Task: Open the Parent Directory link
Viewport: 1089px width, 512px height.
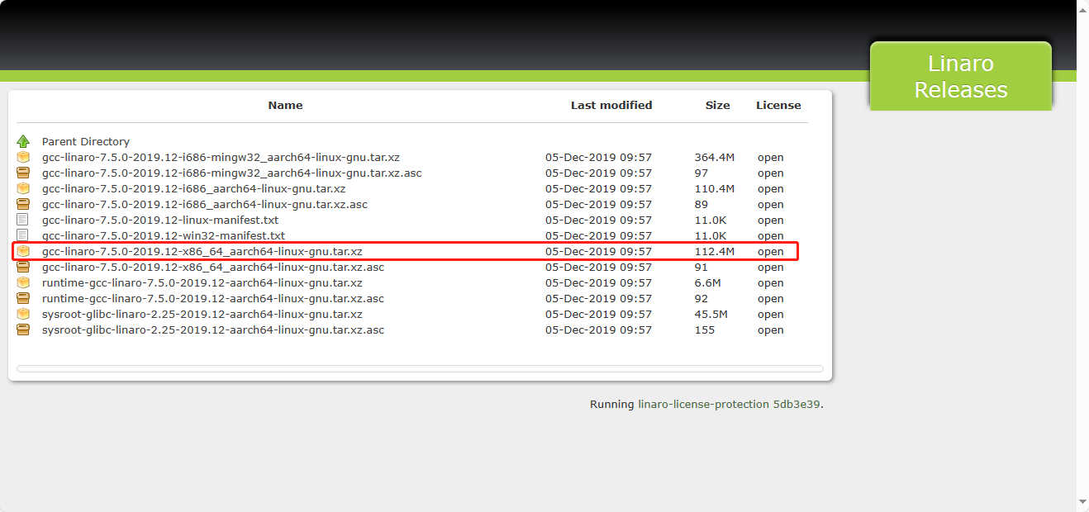Action: click(86, 141)
